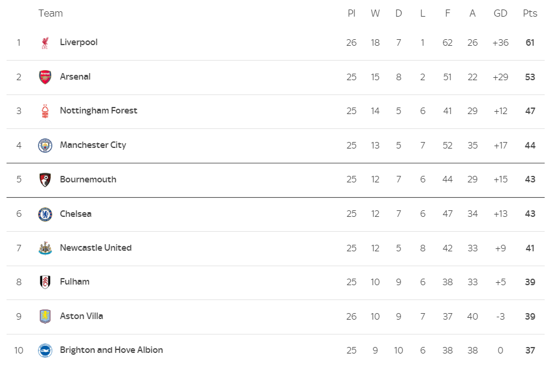Click the Brighton and Hove Albion crest
550x366 pixels.
pos(45,351)
